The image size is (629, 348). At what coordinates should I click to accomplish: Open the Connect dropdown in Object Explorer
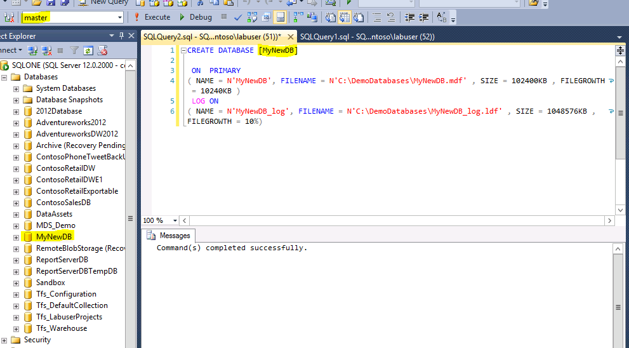click(11, 50)
